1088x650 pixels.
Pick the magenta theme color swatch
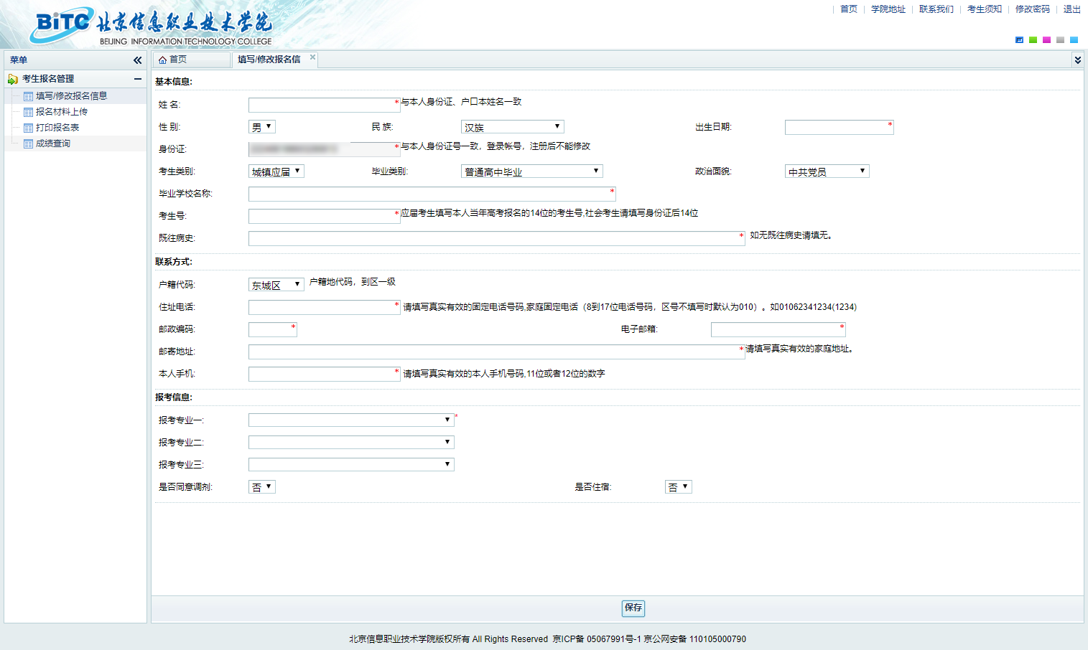(x=1046, y=40)
